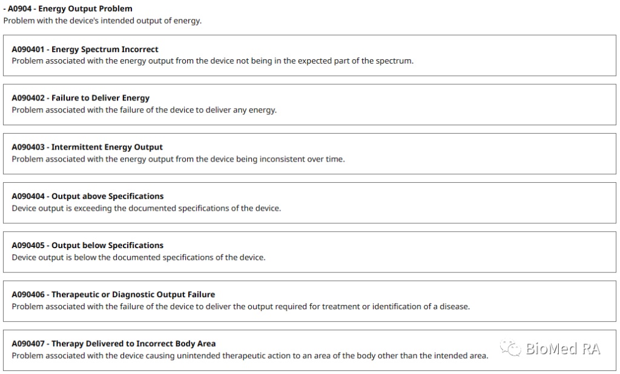The height and width of the screenshot is (374, 620).
Task: Click the text "Problem with the device's intended output of energy"
Action: click(102, 21)
